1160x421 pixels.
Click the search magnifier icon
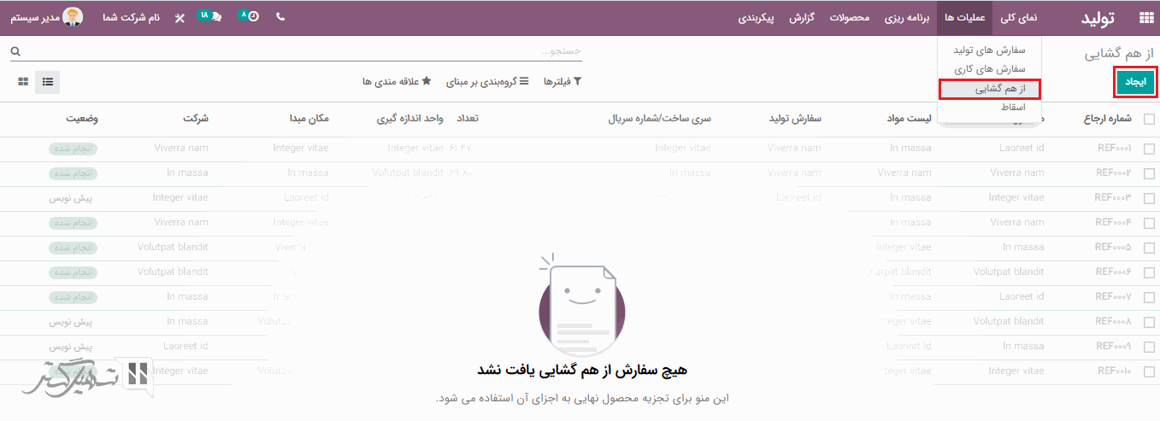[15, 51]
